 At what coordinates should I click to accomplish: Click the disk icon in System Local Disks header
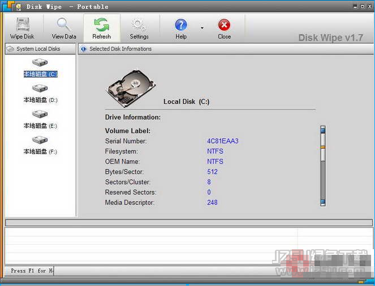coord(10,49)
